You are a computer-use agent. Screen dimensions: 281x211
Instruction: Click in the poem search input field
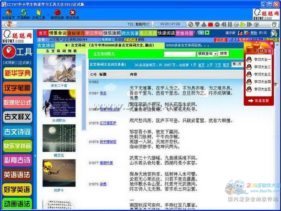[179, 54]
